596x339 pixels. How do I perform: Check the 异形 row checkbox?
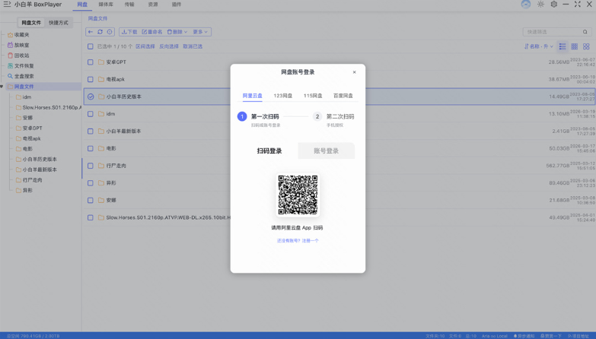pyautogui.click(x=90, y=183)
